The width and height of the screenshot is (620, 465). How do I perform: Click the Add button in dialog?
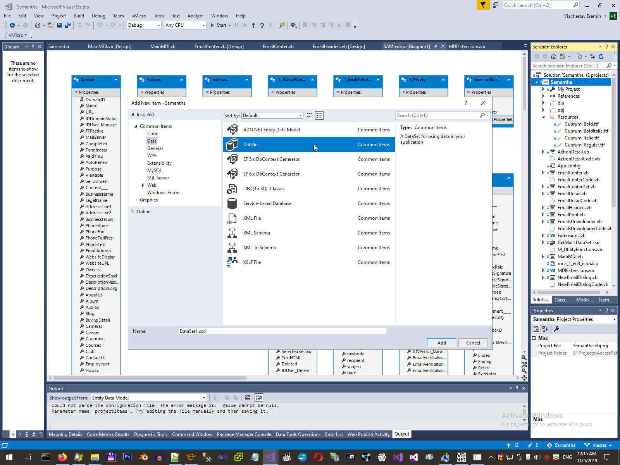pyautogui.click(x=442, y=343)
